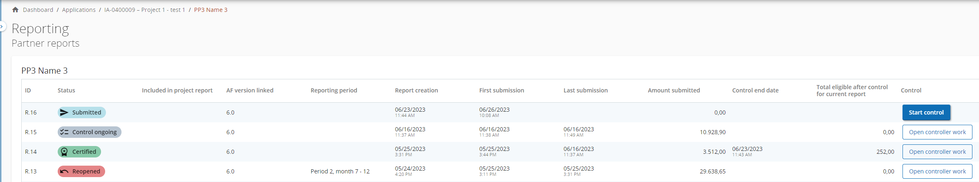The height and width of the screenshot is (182, 979).
Task: Click the Certified badge icon
Action: coord(64,152)
